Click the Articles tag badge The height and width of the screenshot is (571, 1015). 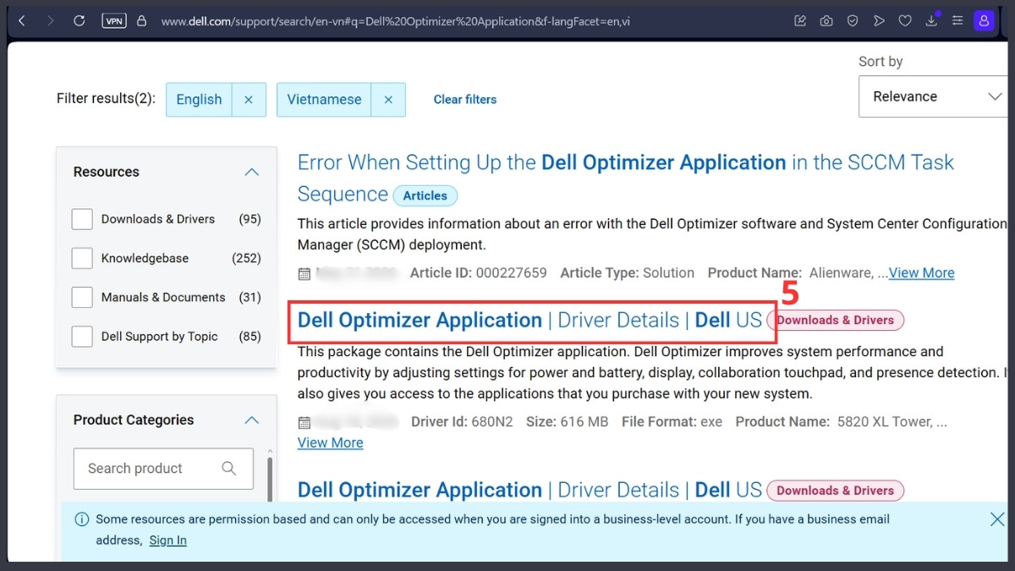coord(425,195)
